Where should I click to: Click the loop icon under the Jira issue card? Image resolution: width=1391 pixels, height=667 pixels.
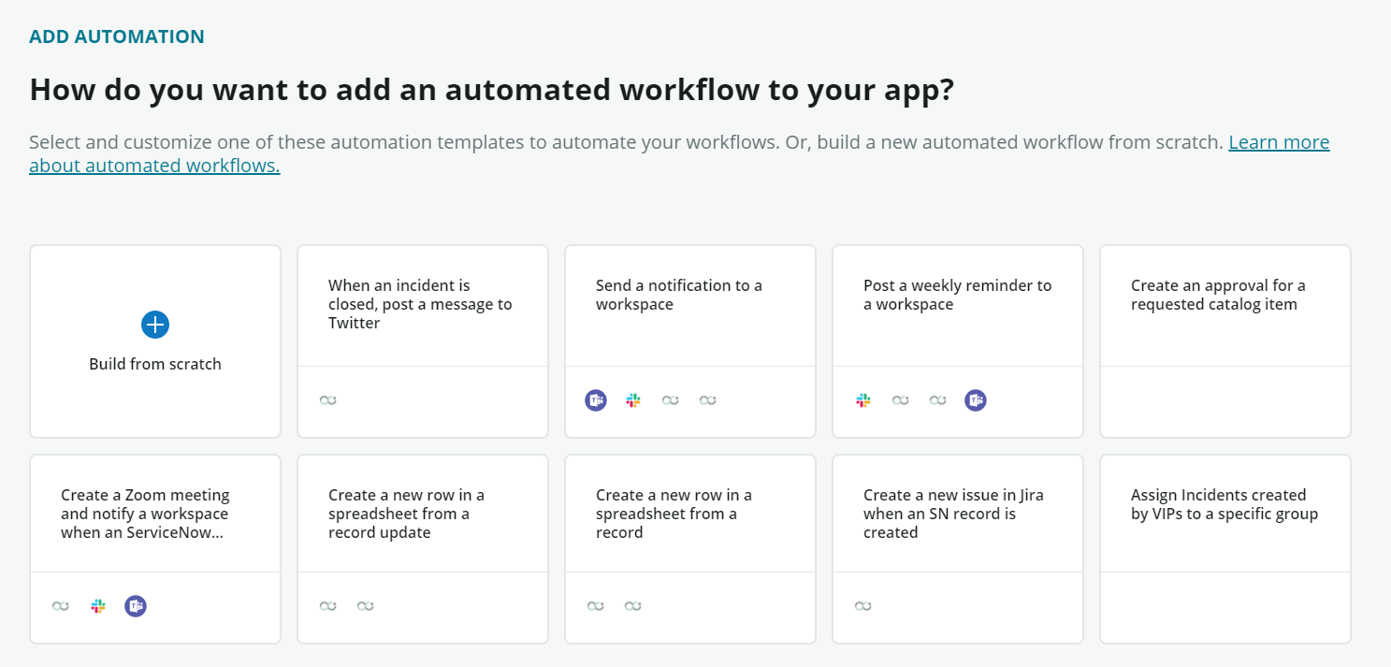tap(862, 605)
